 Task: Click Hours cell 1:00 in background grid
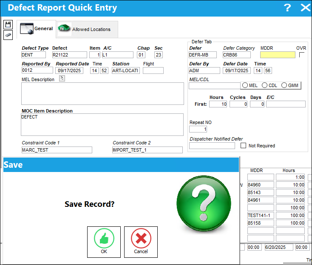[290, 177]
